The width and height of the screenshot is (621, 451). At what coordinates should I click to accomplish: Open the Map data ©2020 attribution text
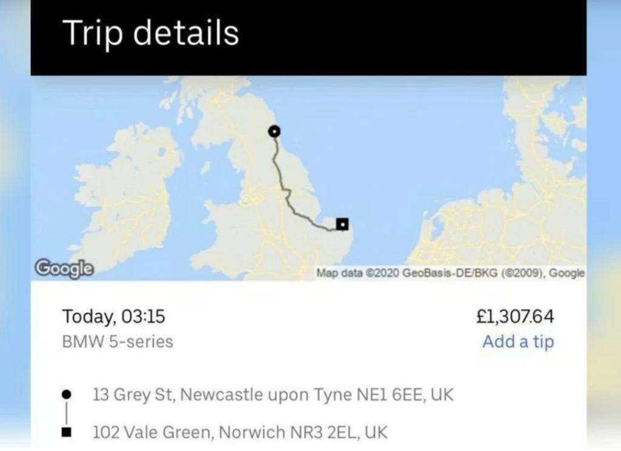click(450, 273)
